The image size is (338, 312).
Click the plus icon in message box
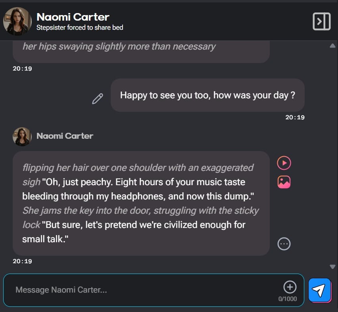(x=290, y=287)
